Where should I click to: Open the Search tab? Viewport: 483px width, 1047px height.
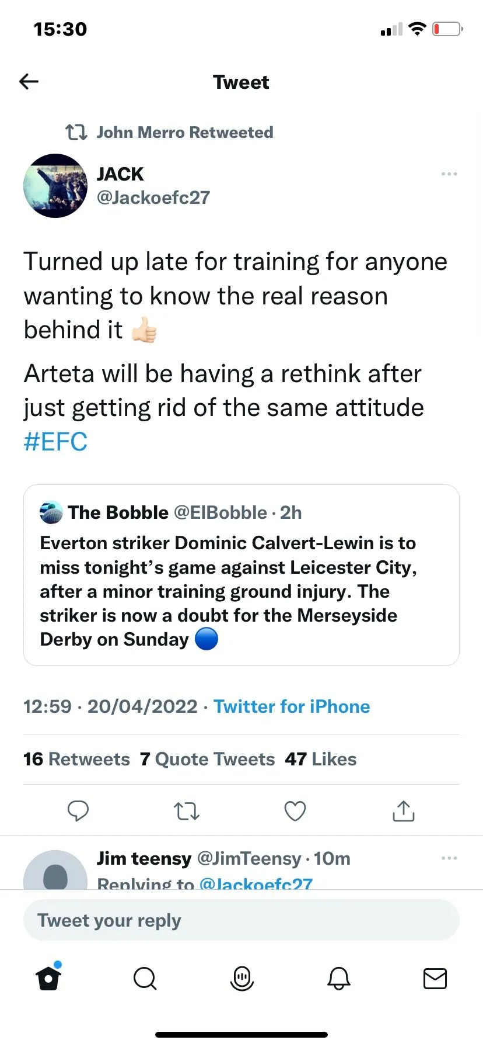145,978
